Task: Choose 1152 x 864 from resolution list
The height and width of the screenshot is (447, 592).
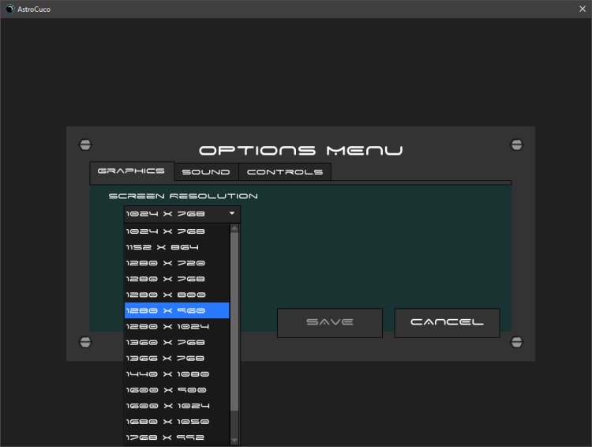Action: [x=177, y=247]
